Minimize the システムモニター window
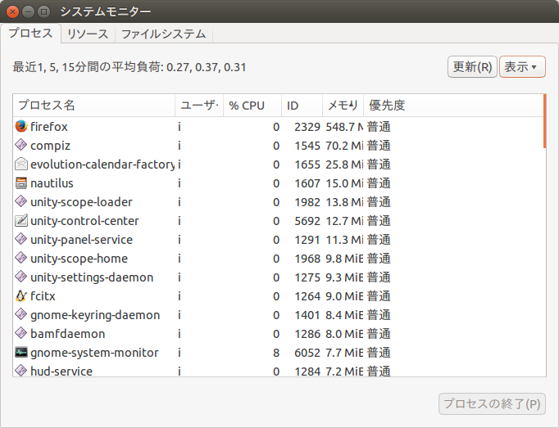 tap(28, 11)
